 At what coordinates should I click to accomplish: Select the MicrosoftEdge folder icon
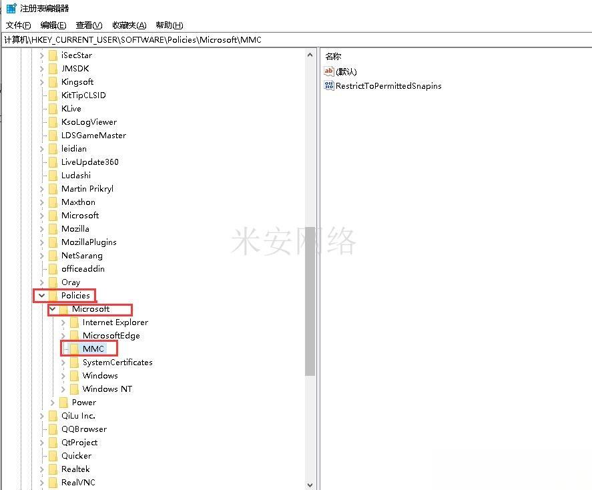(74, 336)
